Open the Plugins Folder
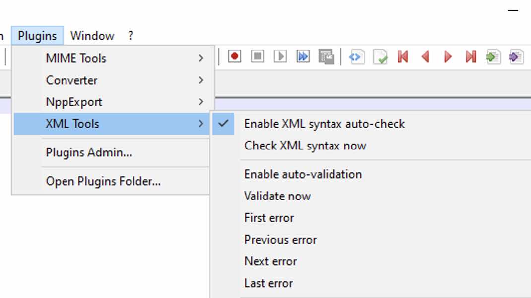531x298 pixels. 103,181
